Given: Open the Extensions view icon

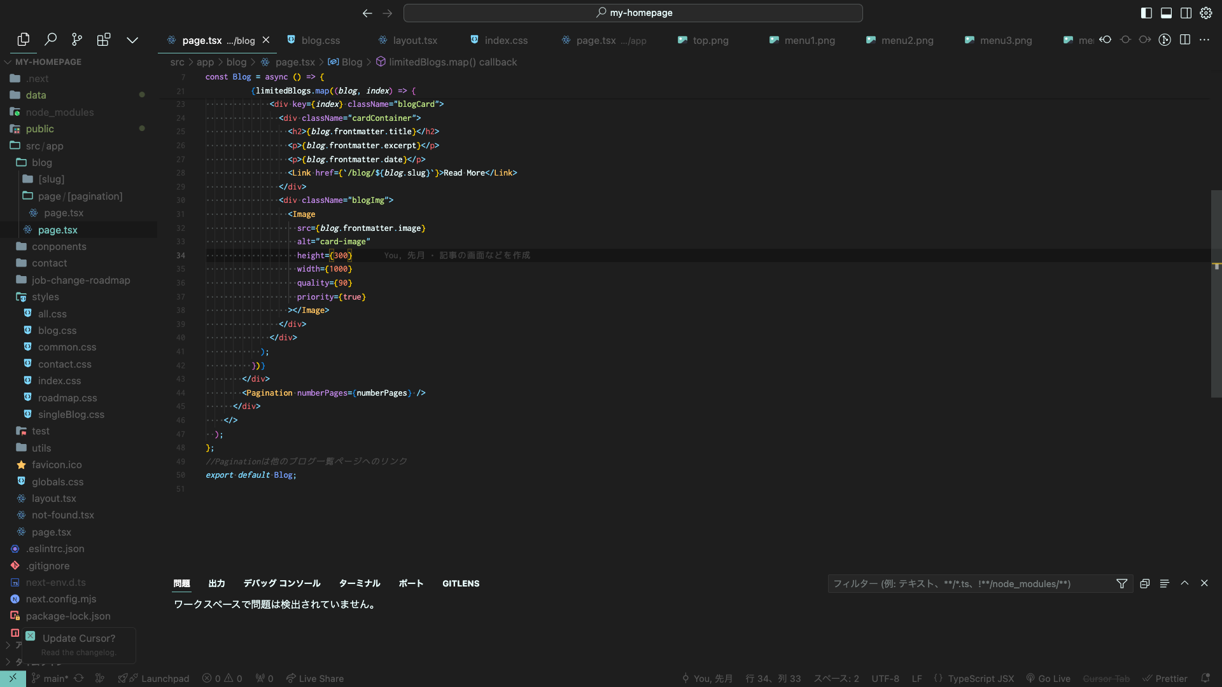Looking at the screenshot, I should click(x=104, y=39).
